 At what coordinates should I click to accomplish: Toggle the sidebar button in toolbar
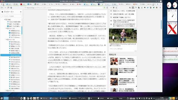(x=133, y=7)
